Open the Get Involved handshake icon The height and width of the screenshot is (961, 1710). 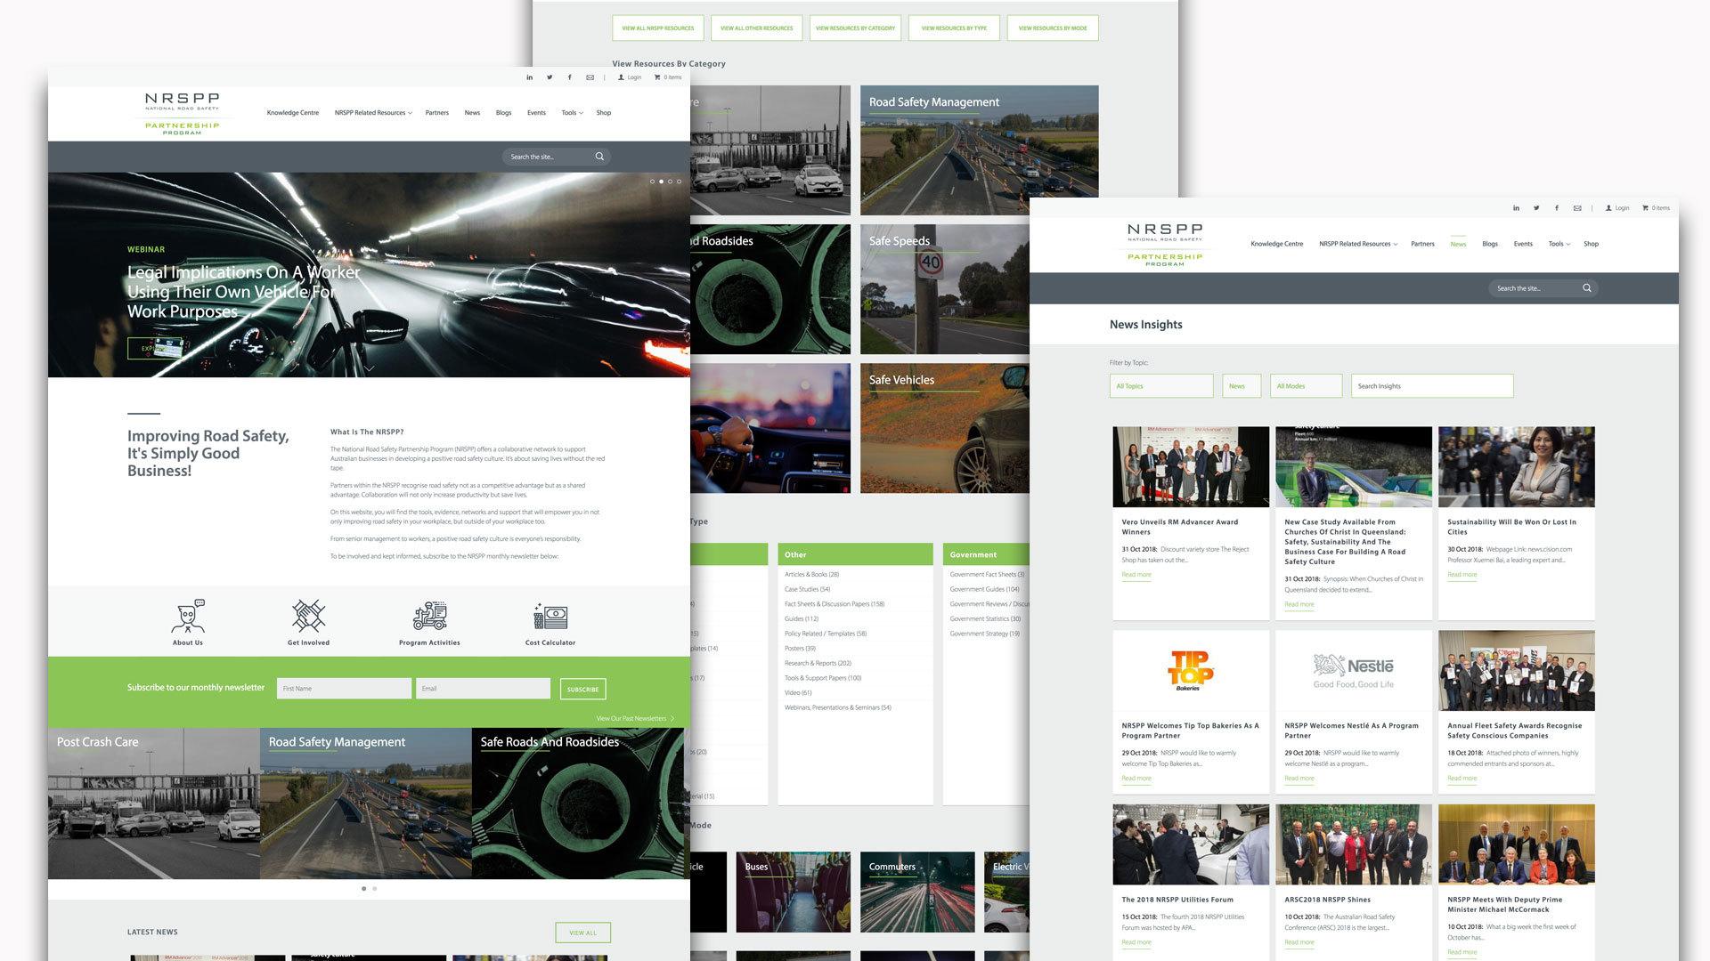tap(308, 617)
